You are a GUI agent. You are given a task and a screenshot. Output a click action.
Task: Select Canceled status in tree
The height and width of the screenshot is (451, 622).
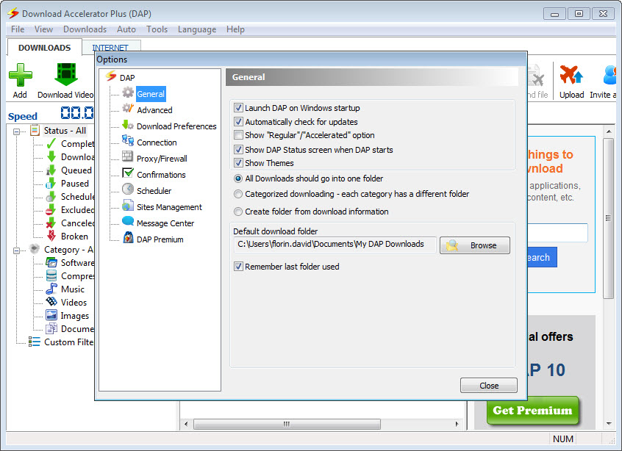click(77, 223)
